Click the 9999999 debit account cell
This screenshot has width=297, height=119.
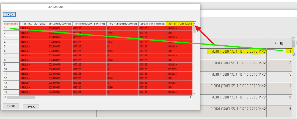point(179,69)
